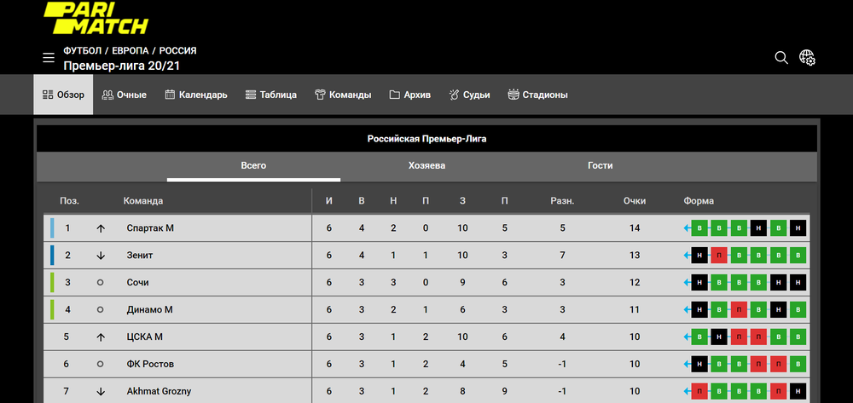This screenshot has width=853, height=403.
Task: Open the Очные head-to-head section
Action: (x=125, y=95)
